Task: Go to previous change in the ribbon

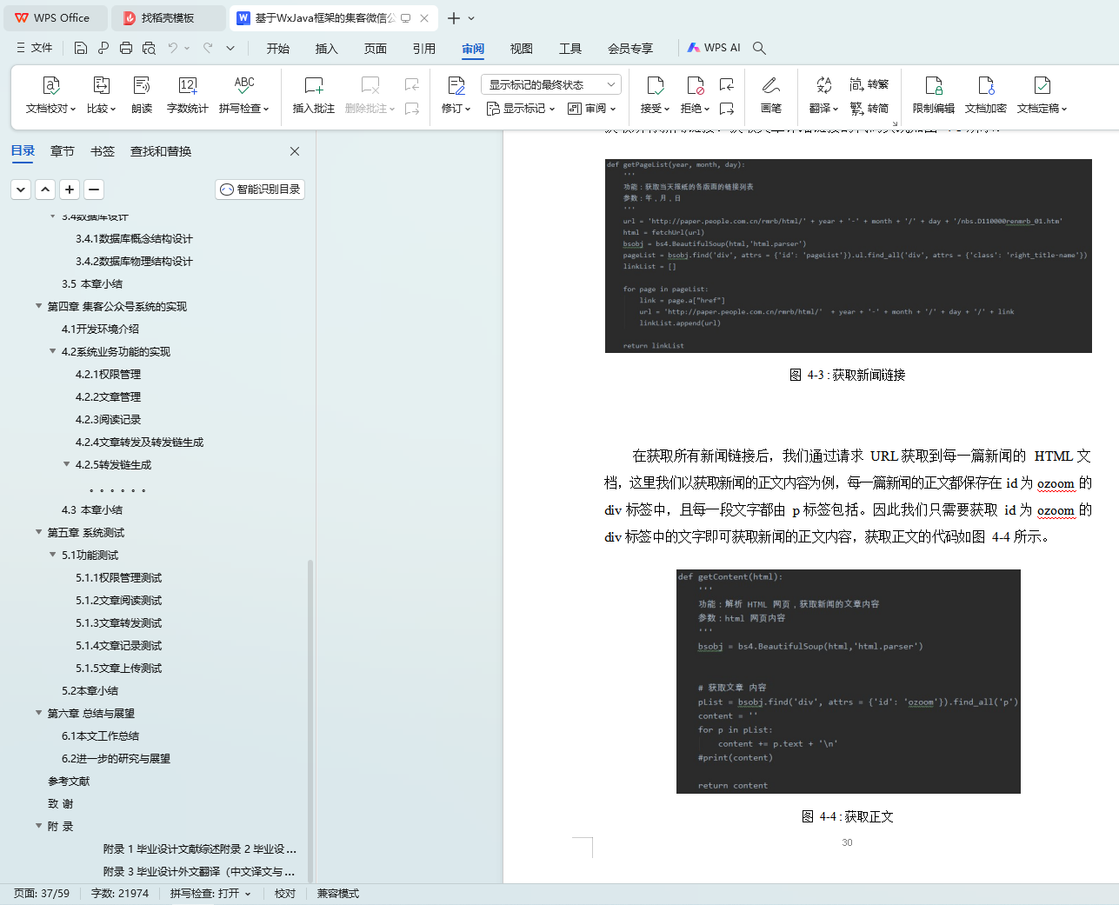Action: (x=727, y=84)
